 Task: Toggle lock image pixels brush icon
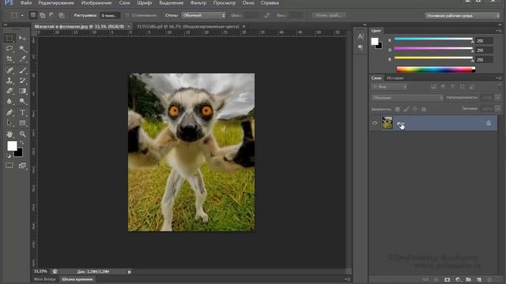[x=406, y=109]
